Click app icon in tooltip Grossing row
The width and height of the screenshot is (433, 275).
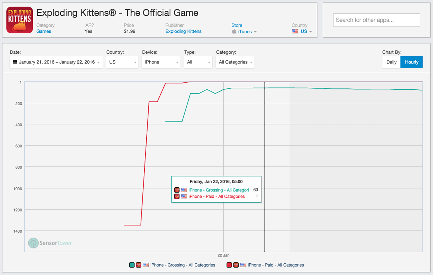pos(177,190)
